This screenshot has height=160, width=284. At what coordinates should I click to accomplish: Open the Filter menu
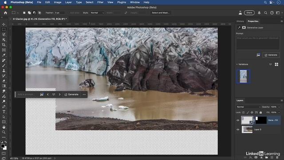pyautogui.click(x=100, y=2)
